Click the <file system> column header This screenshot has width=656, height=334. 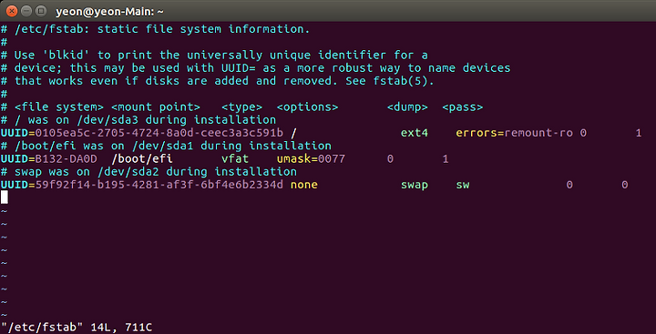pyautogui.click(x=59, y=107)
